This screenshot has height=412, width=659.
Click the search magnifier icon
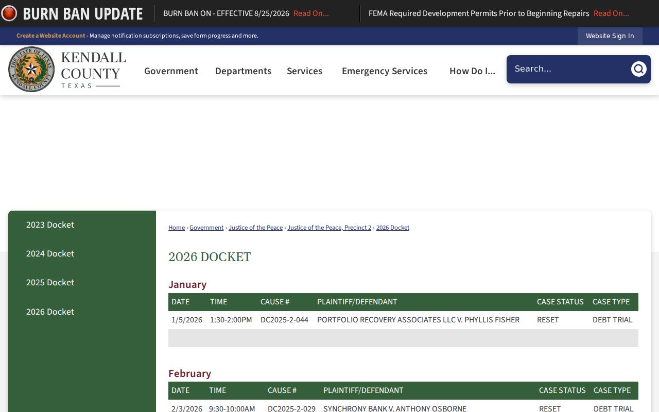[638, 69]
